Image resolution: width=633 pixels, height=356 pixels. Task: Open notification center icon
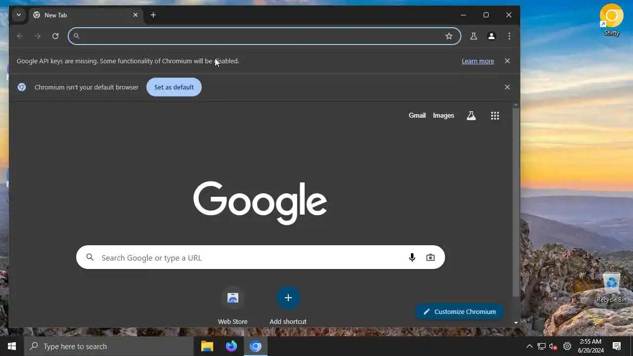pos(617,346)
